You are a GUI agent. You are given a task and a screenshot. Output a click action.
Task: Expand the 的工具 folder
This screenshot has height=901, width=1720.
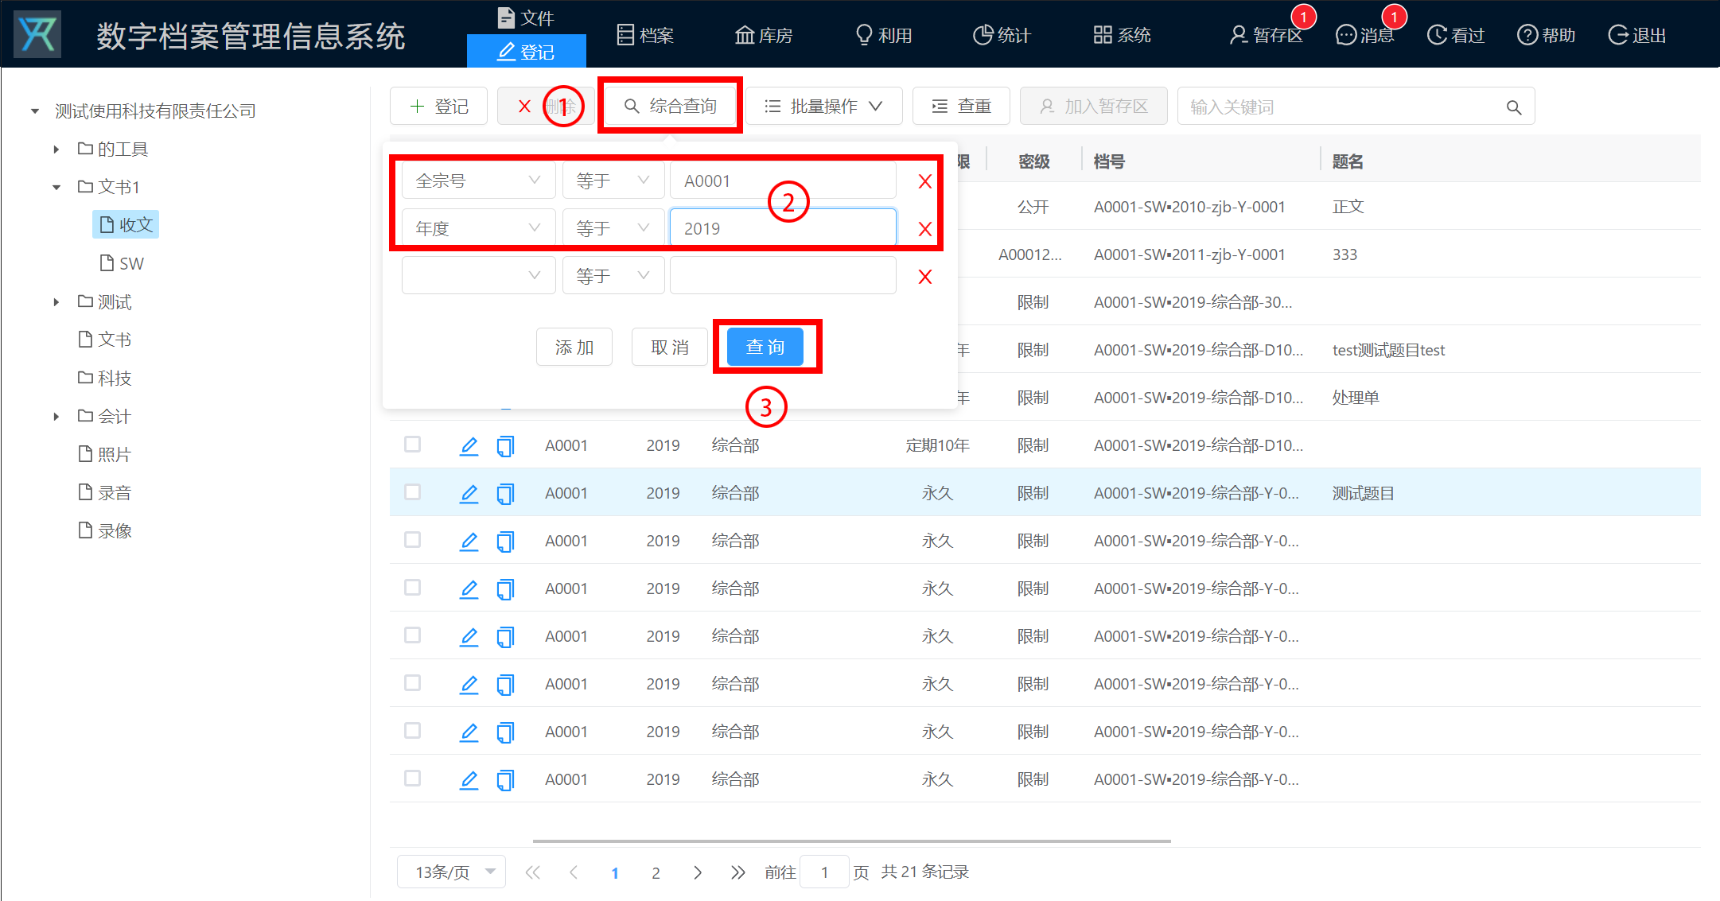(x=56, y=149)
